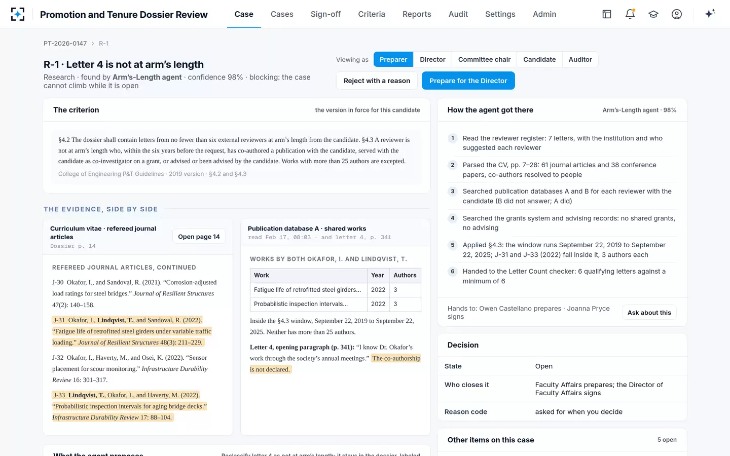
Task: Switch viewing role to Committee chair
Action: 484,59
